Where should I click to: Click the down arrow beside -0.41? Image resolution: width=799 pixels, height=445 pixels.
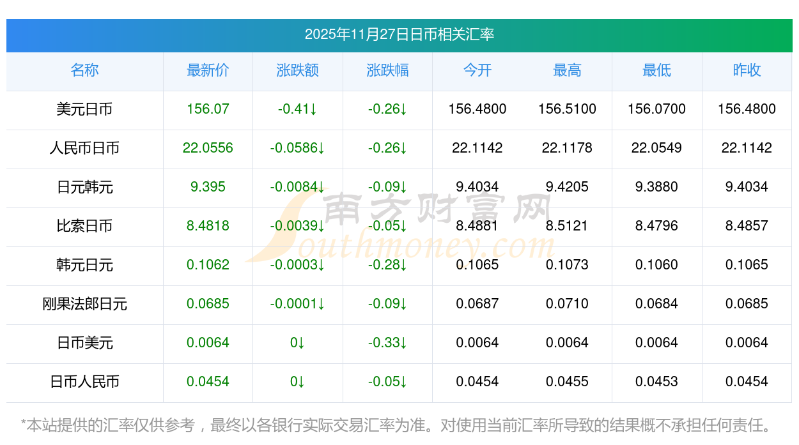[x=313, y=109]
